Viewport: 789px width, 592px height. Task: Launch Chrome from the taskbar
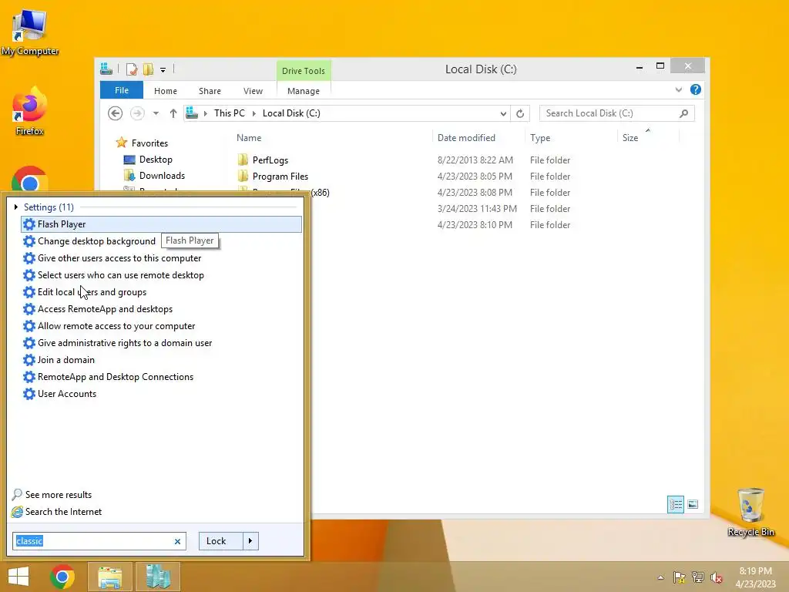click(62, 577)
